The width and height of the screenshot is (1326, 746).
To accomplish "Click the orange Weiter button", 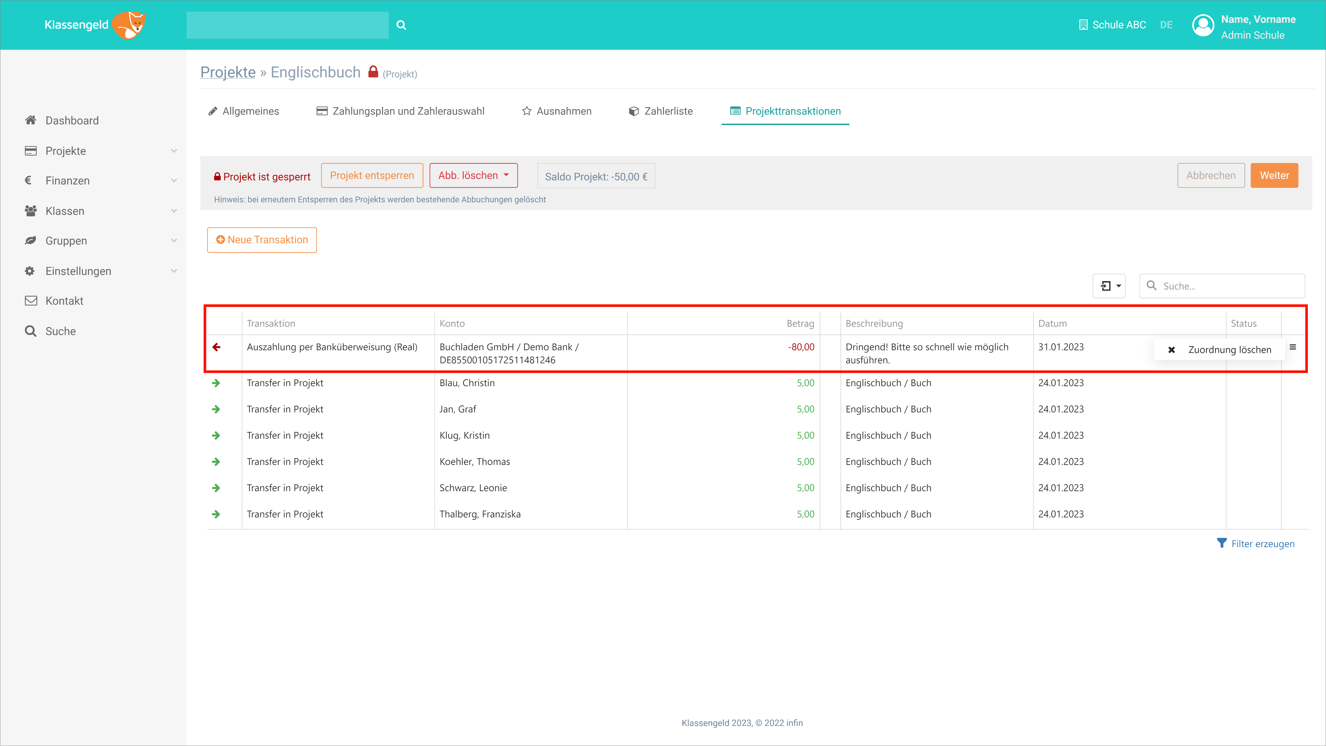I will 1274,175.
